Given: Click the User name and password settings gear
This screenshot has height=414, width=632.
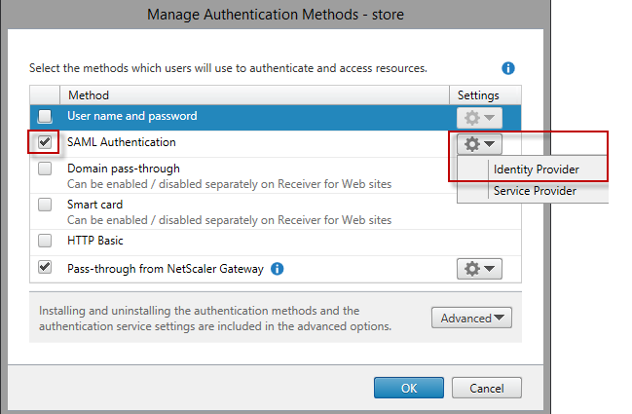Looking at the screenshot, I should click(478, 117).
